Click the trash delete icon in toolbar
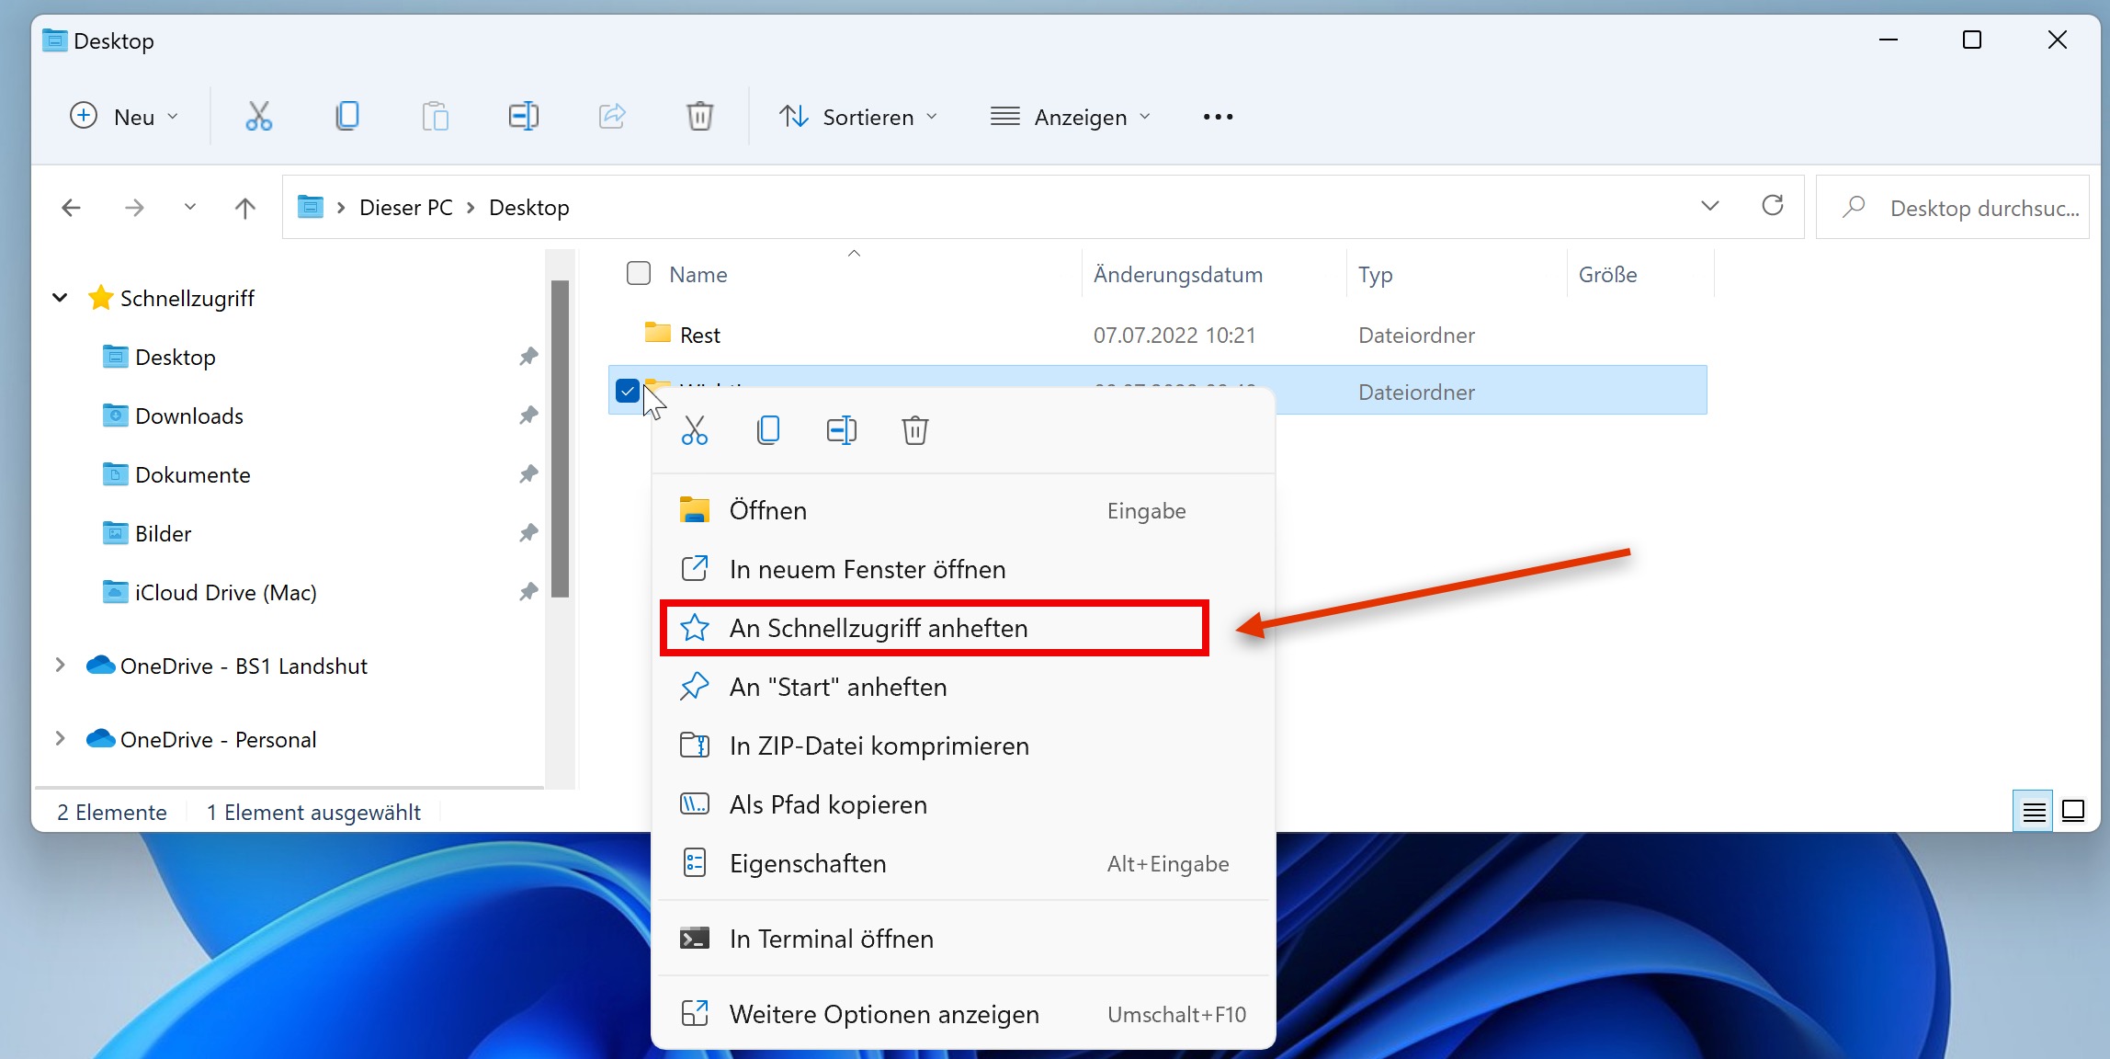The height and width of the screenshot is (1059, 2110). [699, 117]
